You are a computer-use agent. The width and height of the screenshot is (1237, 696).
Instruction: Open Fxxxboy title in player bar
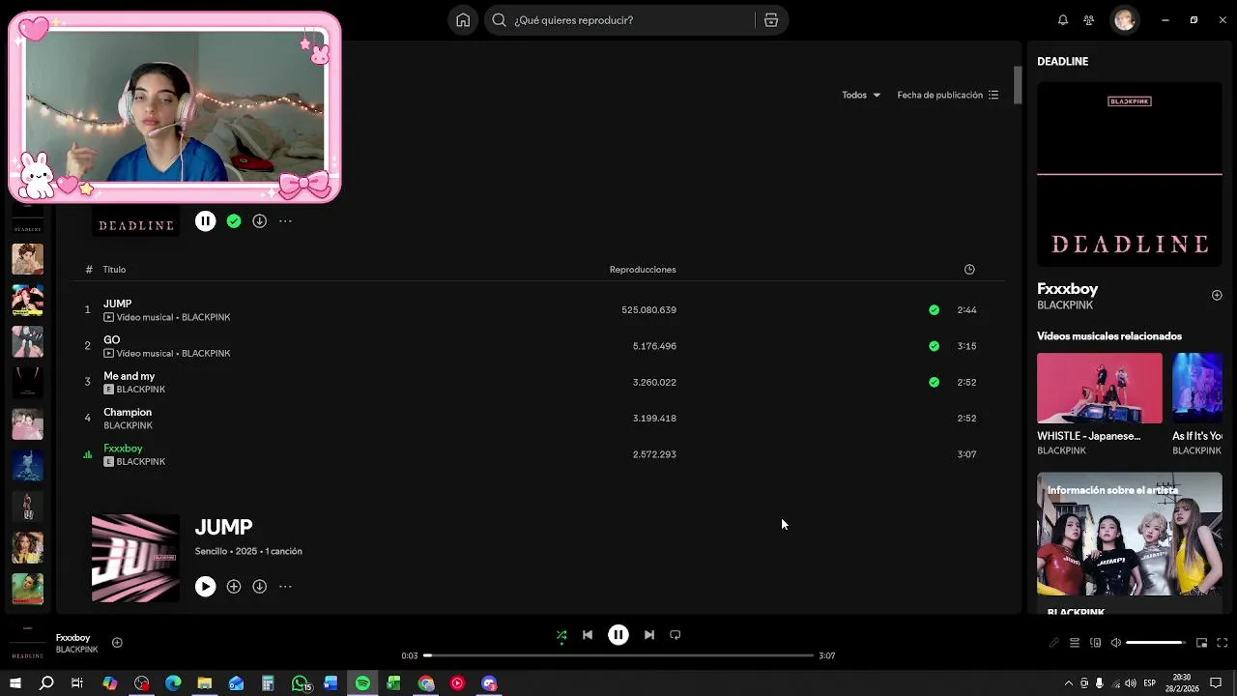(72, 638)
